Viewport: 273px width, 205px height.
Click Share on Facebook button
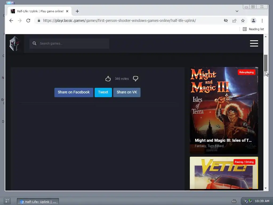[74, 92]
